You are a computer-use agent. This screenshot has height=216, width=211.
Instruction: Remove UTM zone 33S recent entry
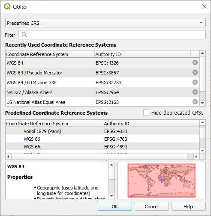(195, 82)
